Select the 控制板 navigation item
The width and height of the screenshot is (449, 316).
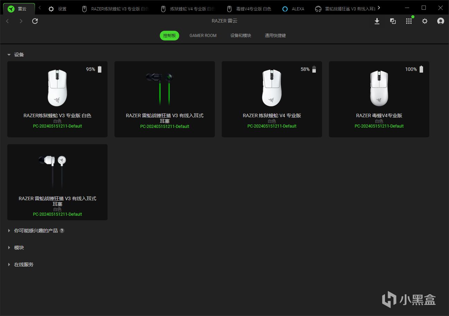coord(169,36)
